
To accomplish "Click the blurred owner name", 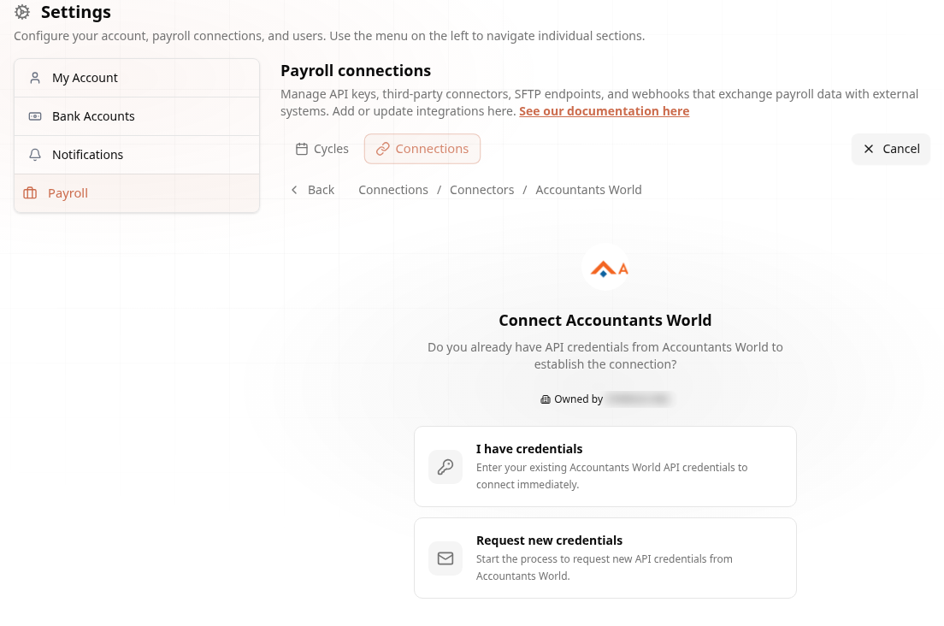I will click(640, 399).
